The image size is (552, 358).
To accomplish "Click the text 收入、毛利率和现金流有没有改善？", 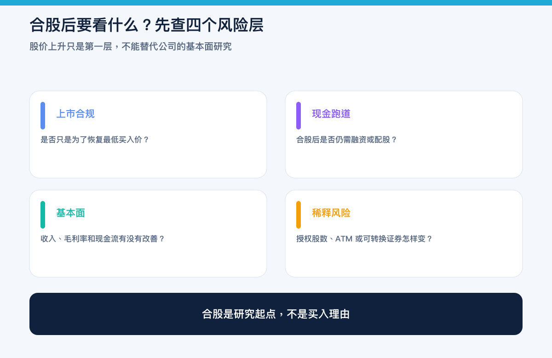I will [103, 239].
